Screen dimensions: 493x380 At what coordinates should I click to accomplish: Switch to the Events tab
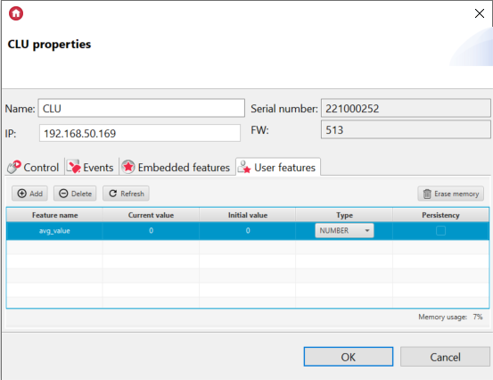pos(91,167)
